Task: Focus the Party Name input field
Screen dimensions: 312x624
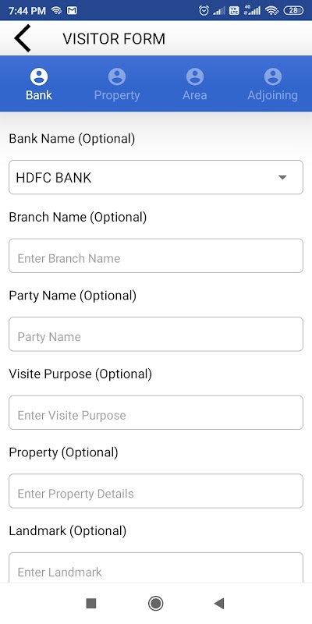Action: pyautogui.click(x=156, y=335)
